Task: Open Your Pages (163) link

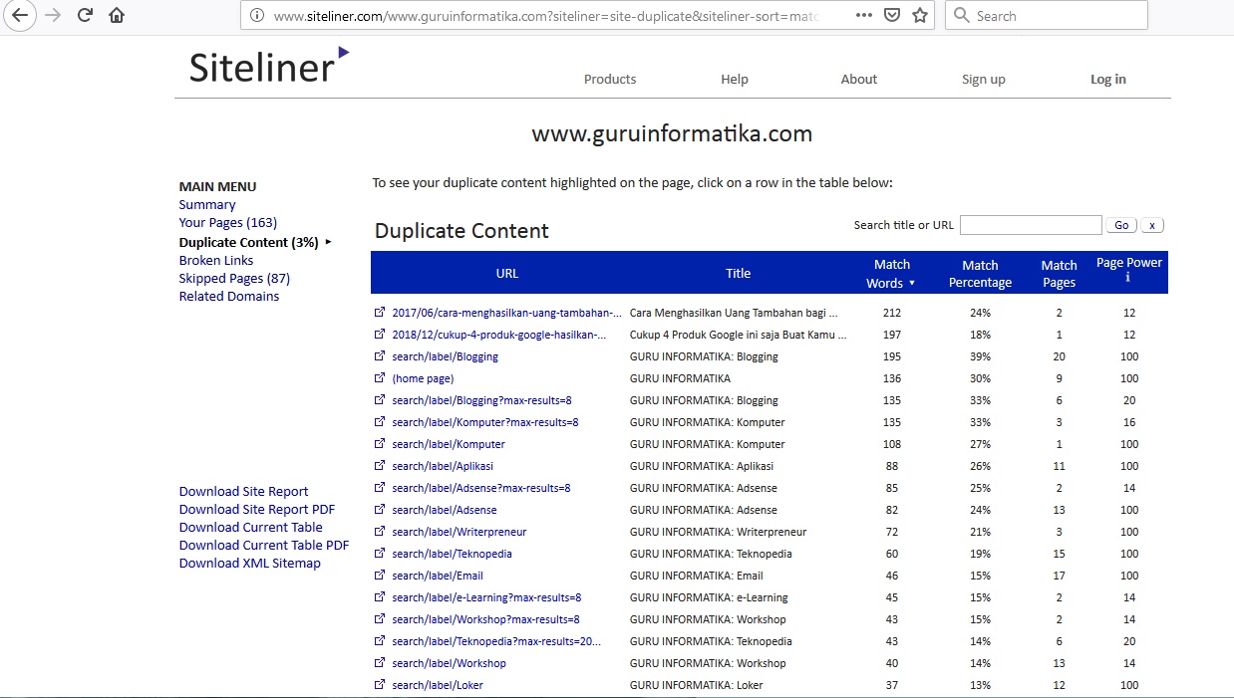Action: [228, 223]
